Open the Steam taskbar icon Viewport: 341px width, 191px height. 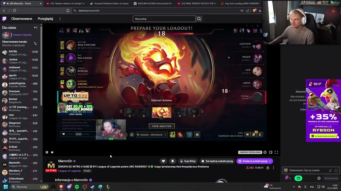pyautogui.click(x=92, y=187)
